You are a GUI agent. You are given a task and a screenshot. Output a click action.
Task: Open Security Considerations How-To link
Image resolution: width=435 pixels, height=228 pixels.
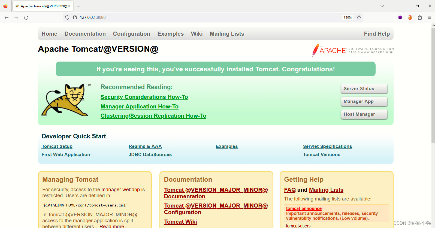144,97
